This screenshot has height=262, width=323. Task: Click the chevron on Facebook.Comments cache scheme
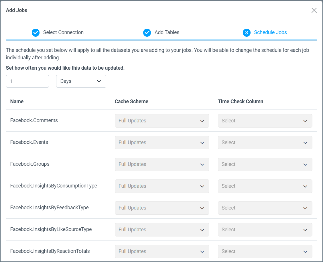(x=202, y=121)
